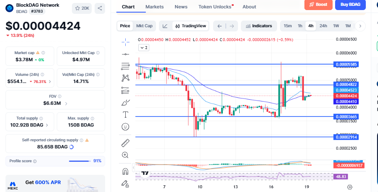Show Volume (24h) info icon
Image resolution: width=378 pixels, height=192 pixels.
(42, 75)
